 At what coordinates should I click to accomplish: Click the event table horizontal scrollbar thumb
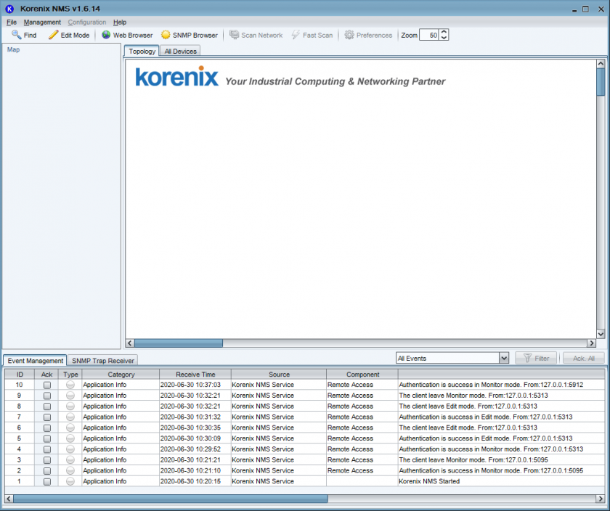[x=171, y=499]
